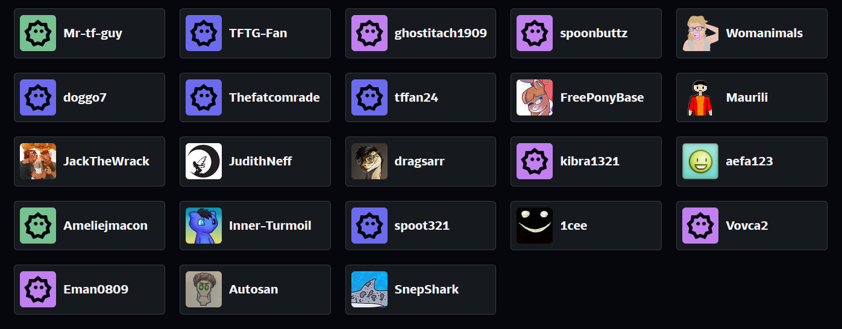
Task: Open the dragsarr user card
Action: click(x=421, y=161)
